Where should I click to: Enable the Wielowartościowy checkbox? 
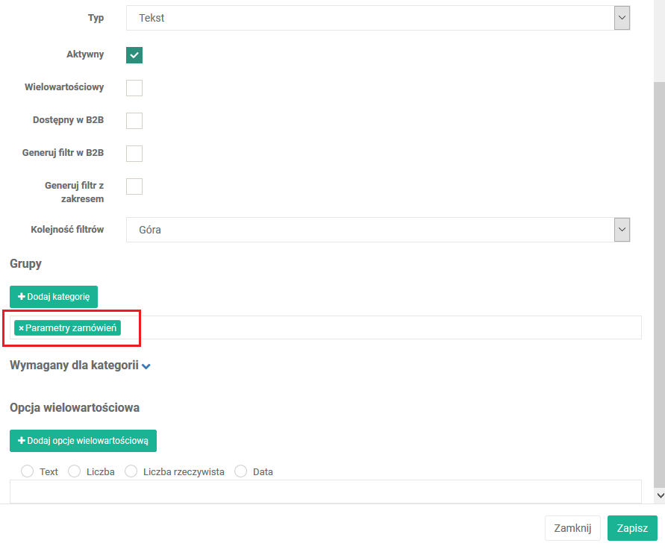click(x=134, y=88)
